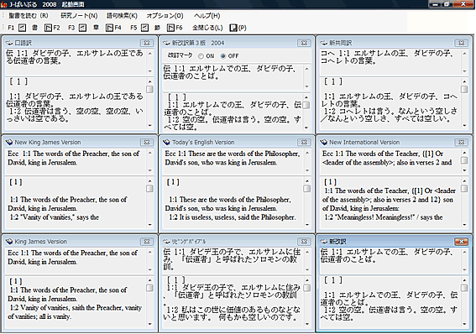476x334 pixels.
Task: Click scroll-up arrow in 新改訳第3版 lower pane
Action: tap(306, 97)
